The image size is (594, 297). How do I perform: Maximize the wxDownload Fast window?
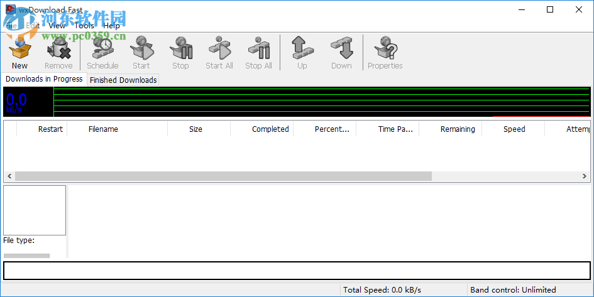(x=550, y=9)
